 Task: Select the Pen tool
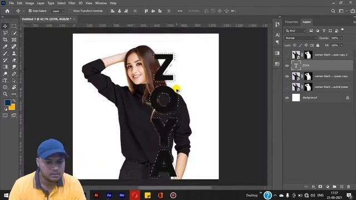tap(14, 74)
